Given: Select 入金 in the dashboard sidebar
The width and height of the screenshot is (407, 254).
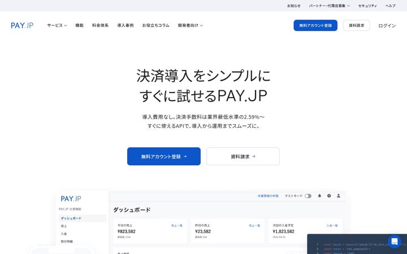Looking at the screenshot, I should tap(64, 234).
